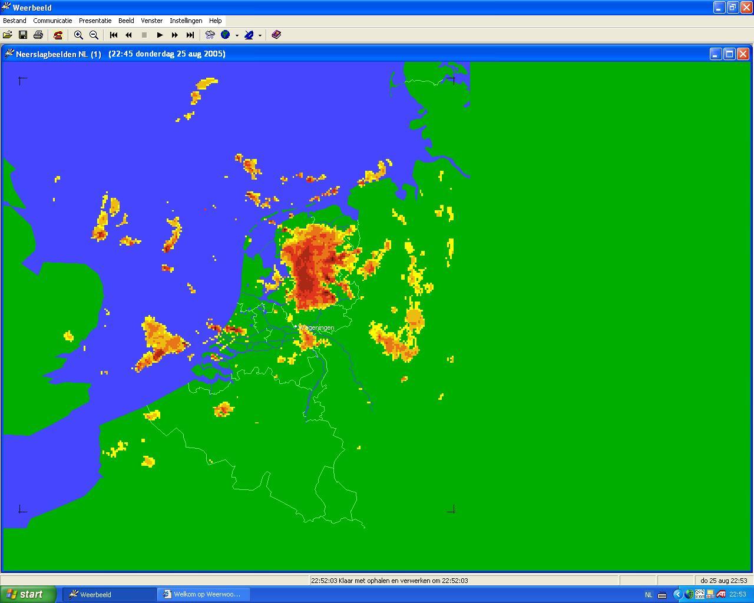
Task: Click the red telephone communication icon
Action: [58, 35]
